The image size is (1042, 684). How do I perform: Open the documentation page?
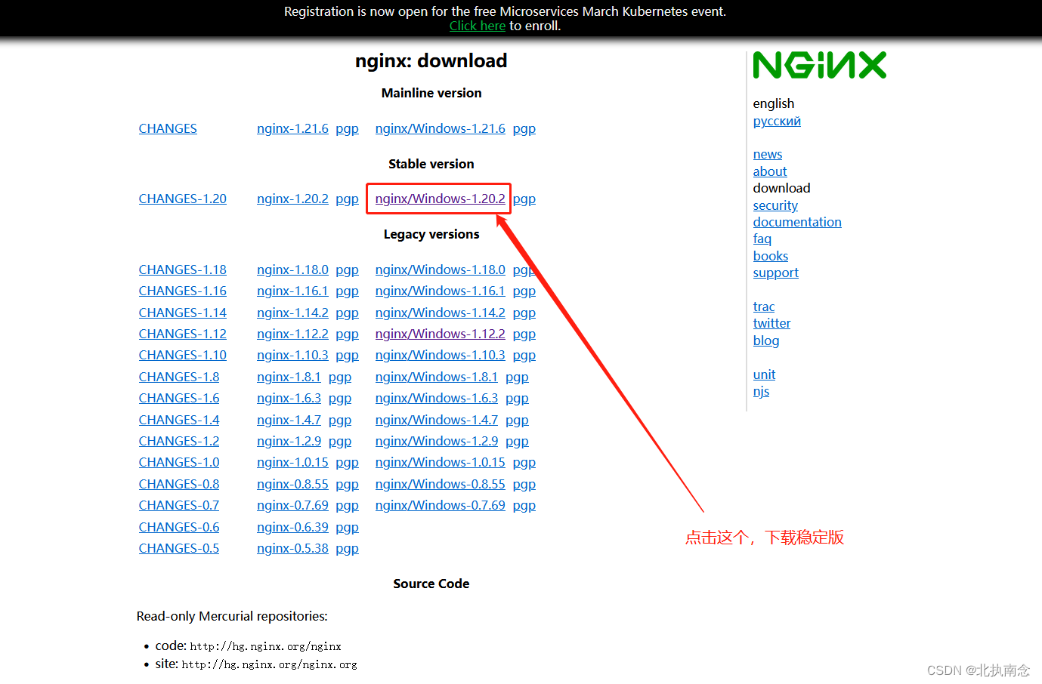coord(797,222)
